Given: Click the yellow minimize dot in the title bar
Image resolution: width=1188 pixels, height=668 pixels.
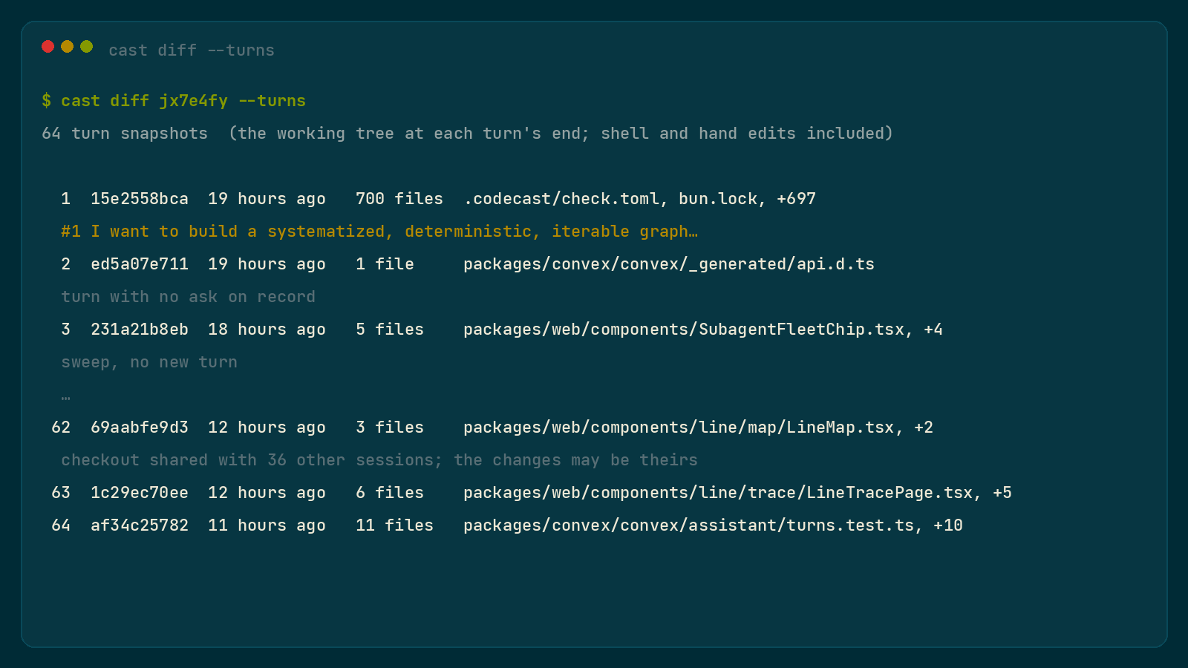Looking at the screenshot, I should [x=67, y=47].
